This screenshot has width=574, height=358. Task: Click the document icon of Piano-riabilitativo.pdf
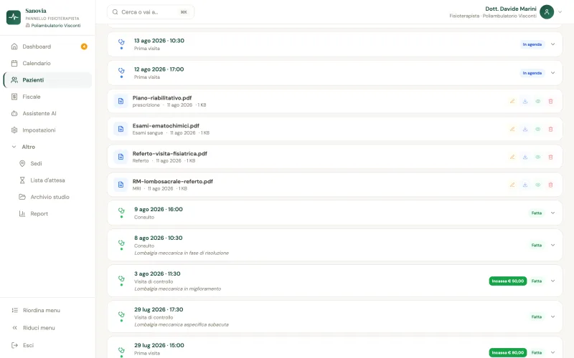pyautogui.click(x=121, y=101)
